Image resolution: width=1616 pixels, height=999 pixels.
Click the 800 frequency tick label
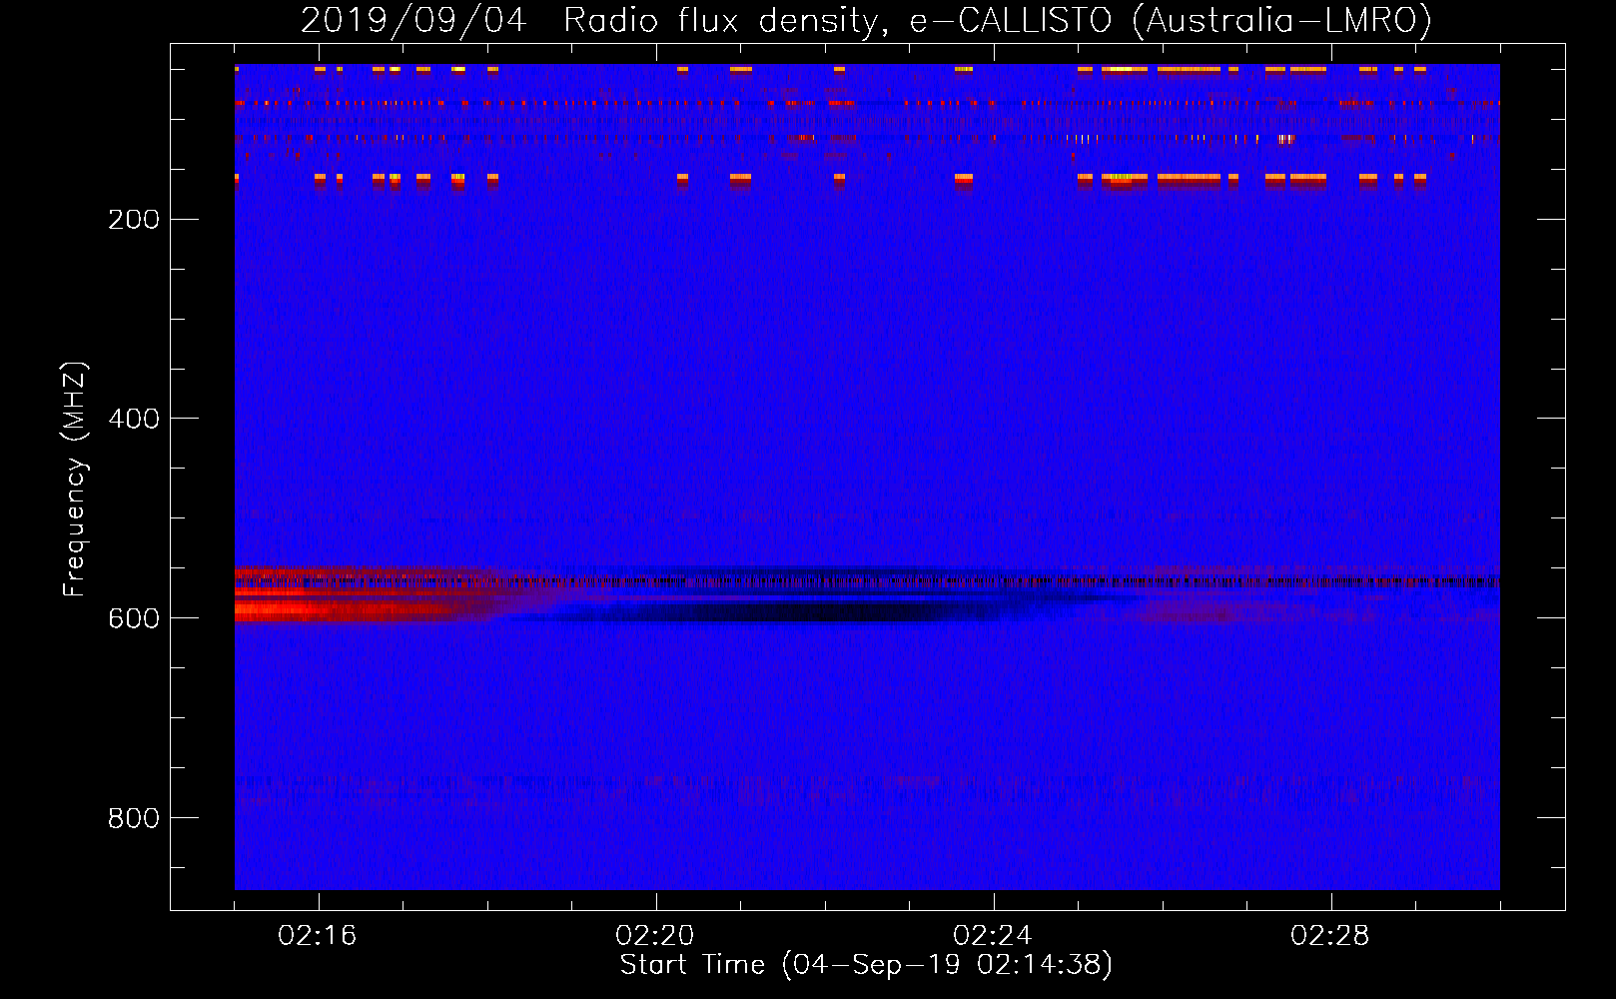tap(134, 818)
